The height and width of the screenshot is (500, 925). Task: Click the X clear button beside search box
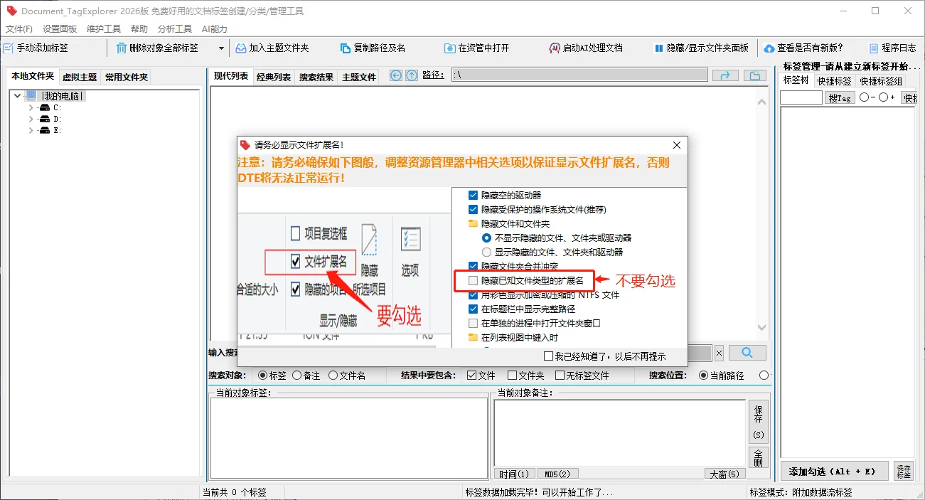point(719,353)
